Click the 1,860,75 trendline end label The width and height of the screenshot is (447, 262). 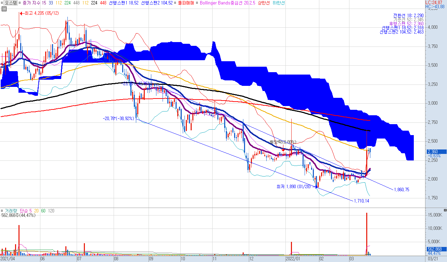[402, 189]
